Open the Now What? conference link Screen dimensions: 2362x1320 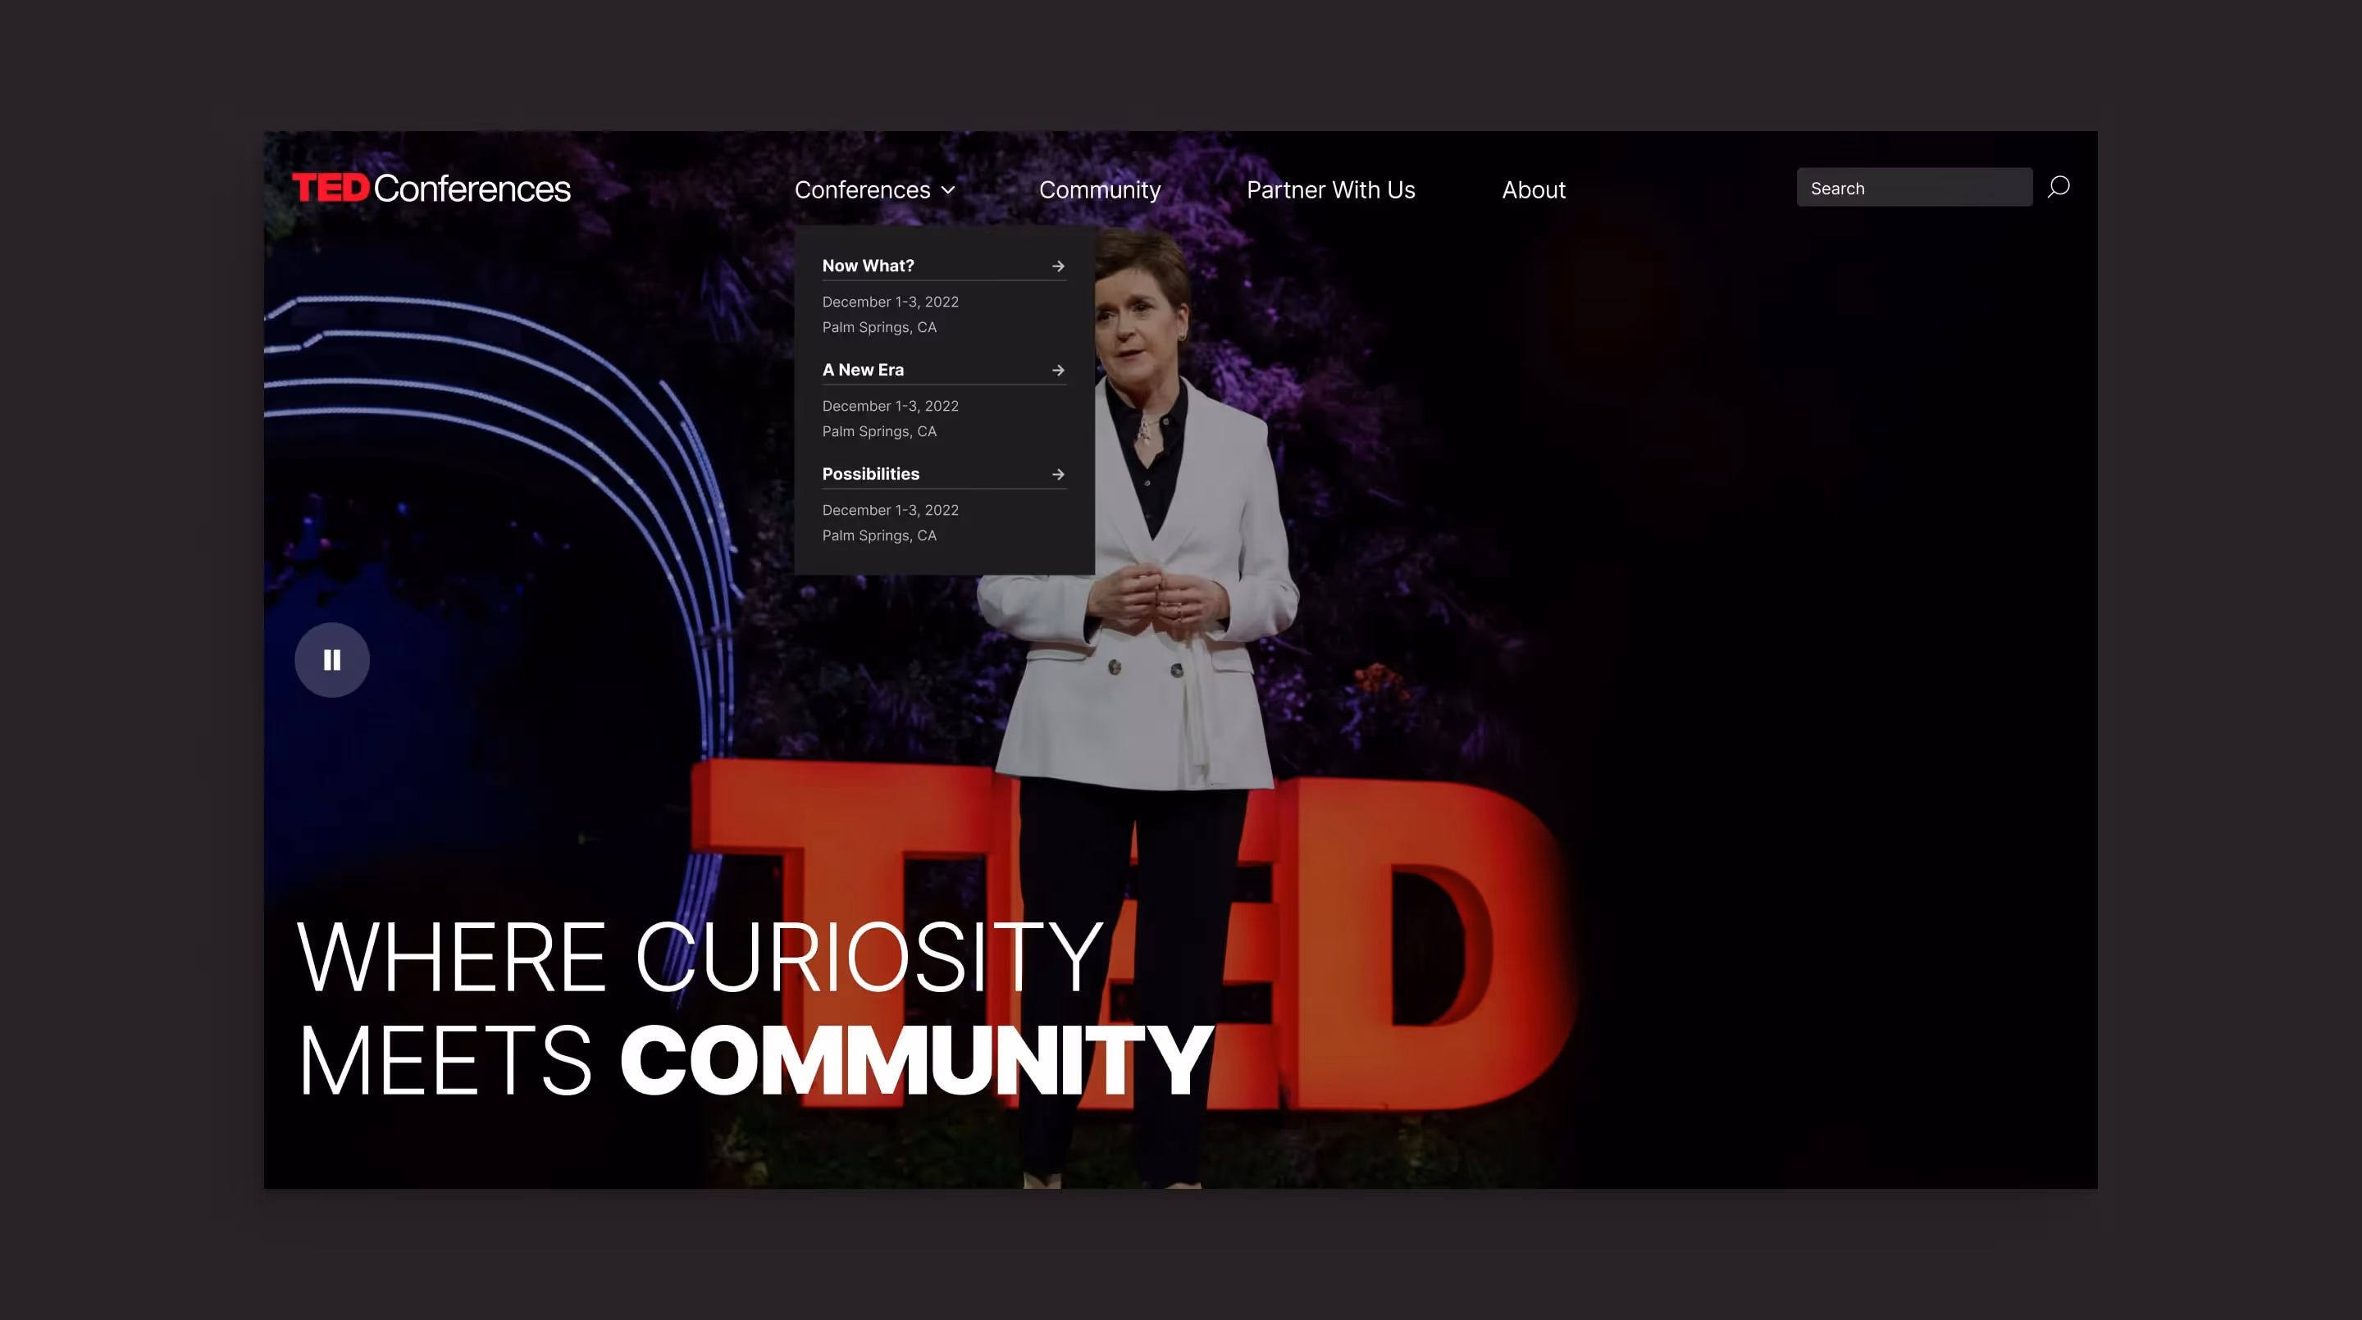pos(868,266)
